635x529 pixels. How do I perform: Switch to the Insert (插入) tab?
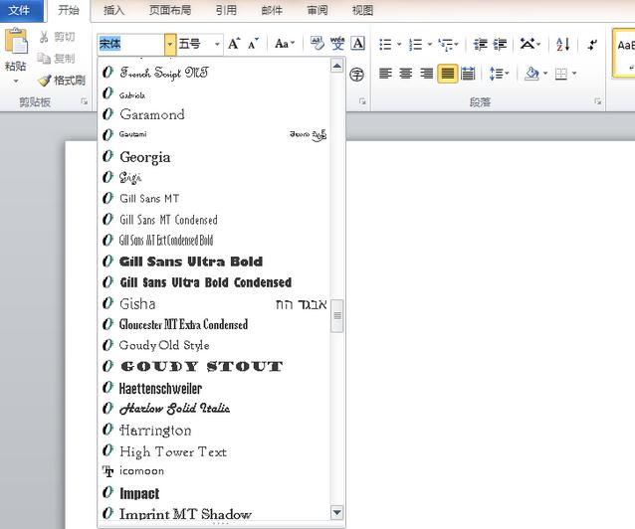coord(113,10)
